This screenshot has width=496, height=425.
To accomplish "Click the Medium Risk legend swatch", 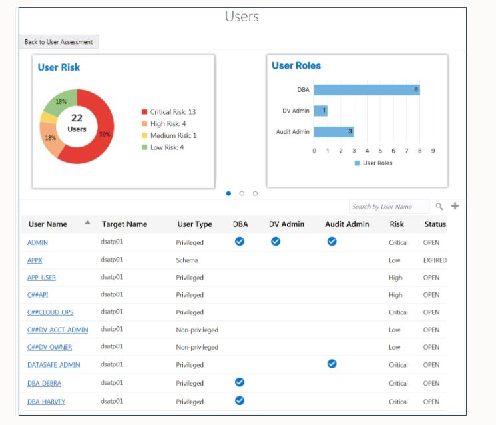I will coord(144,135).
